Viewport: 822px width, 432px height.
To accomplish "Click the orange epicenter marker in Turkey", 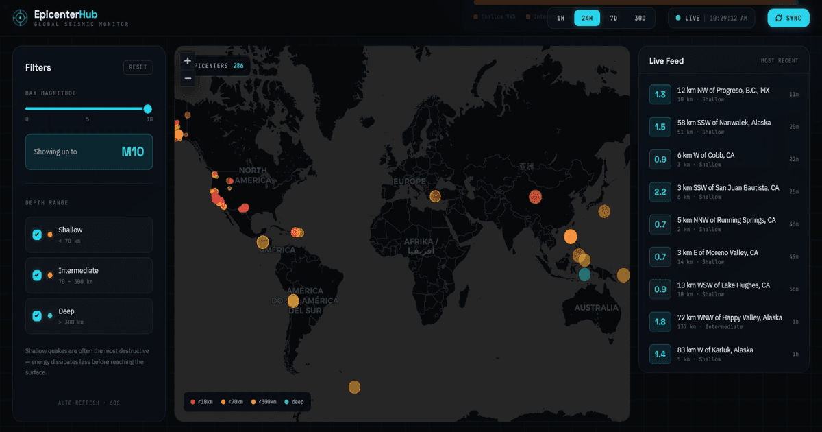I will (x=435, y=197).
